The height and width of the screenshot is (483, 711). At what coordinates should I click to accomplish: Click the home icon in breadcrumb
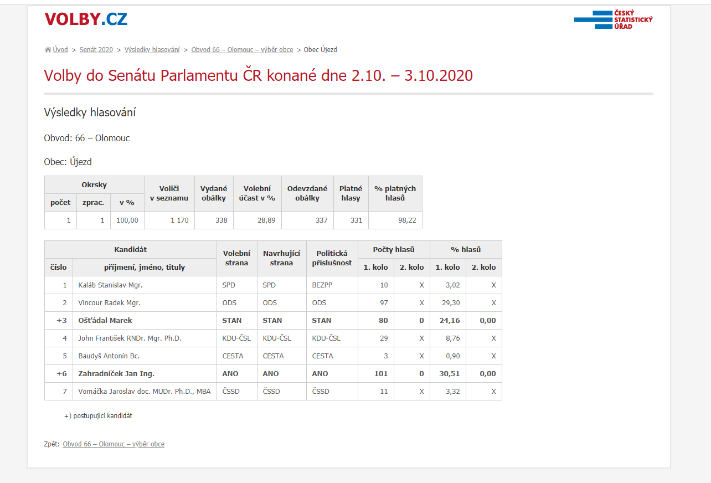[48, 50]
